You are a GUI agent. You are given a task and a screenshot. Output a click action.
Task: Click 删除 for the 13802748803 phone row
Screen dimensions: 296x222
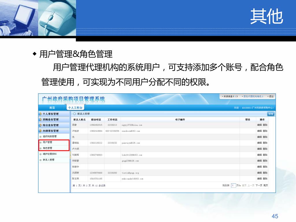(x=265, y=155)
